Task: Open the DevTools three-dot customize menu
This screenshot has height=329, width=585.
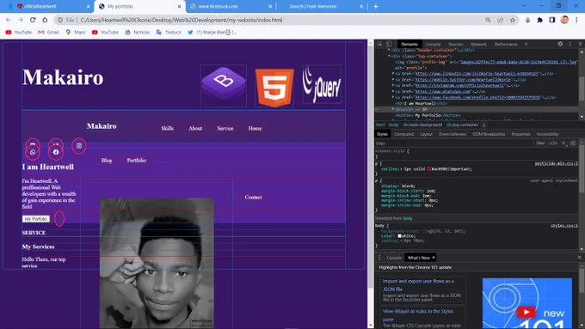Action: pos(570,44)
